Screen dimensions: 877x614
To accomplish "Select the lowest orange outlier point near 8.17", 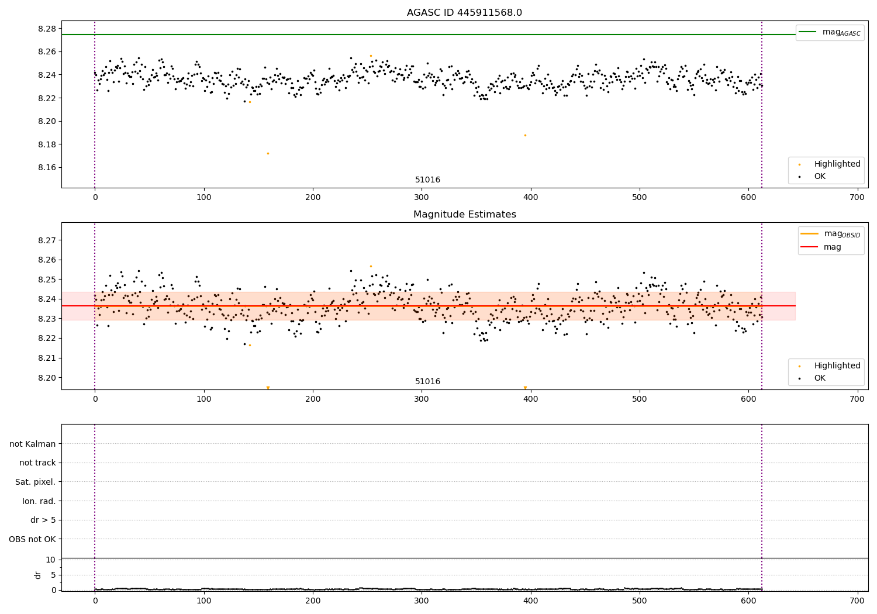I will [268, 153].
